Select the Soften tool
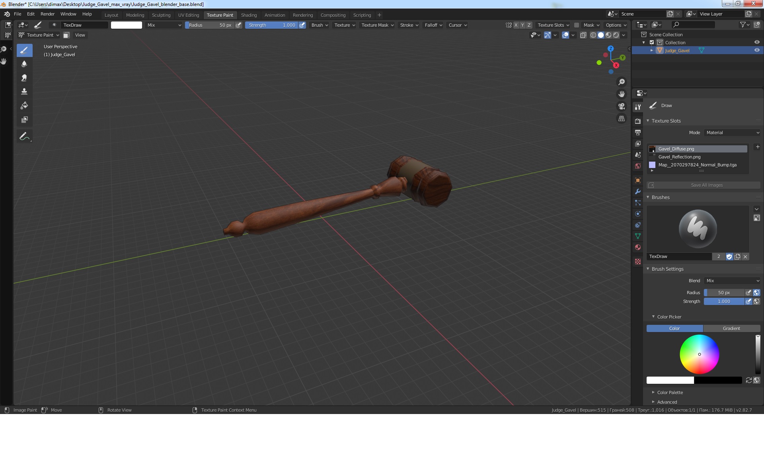This screenshot has width=764, height=461. coord(24,64)
